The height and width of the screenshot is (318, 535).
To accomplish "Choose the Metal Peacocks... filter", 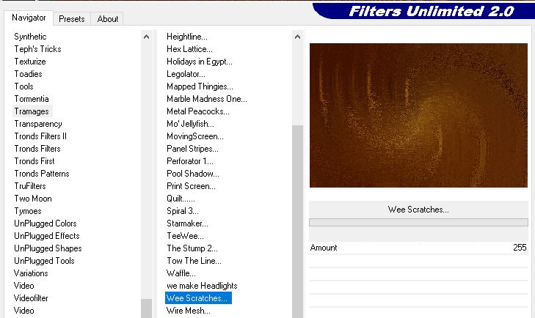I will [198, 111].
